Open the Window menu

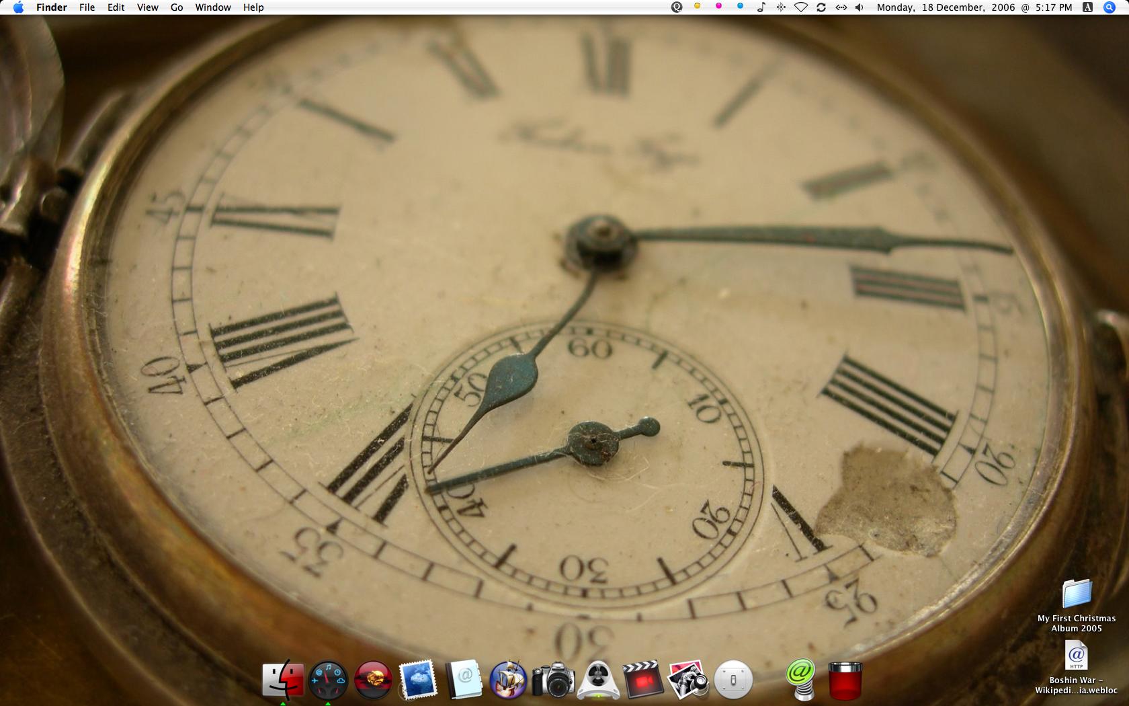[213, 7]
